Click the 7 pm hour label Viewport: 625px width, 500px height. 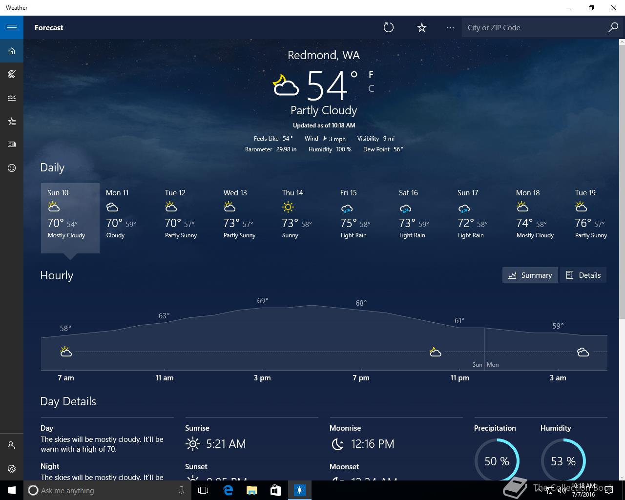click(x=361, y=378)
